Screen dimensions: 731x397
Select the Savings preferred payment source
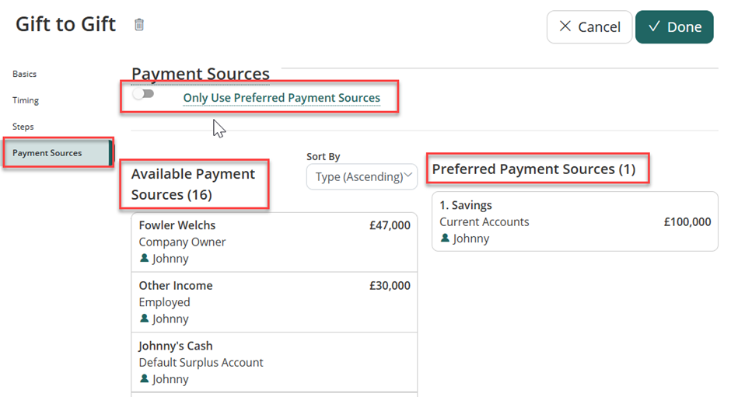click(x=574, y=221)
